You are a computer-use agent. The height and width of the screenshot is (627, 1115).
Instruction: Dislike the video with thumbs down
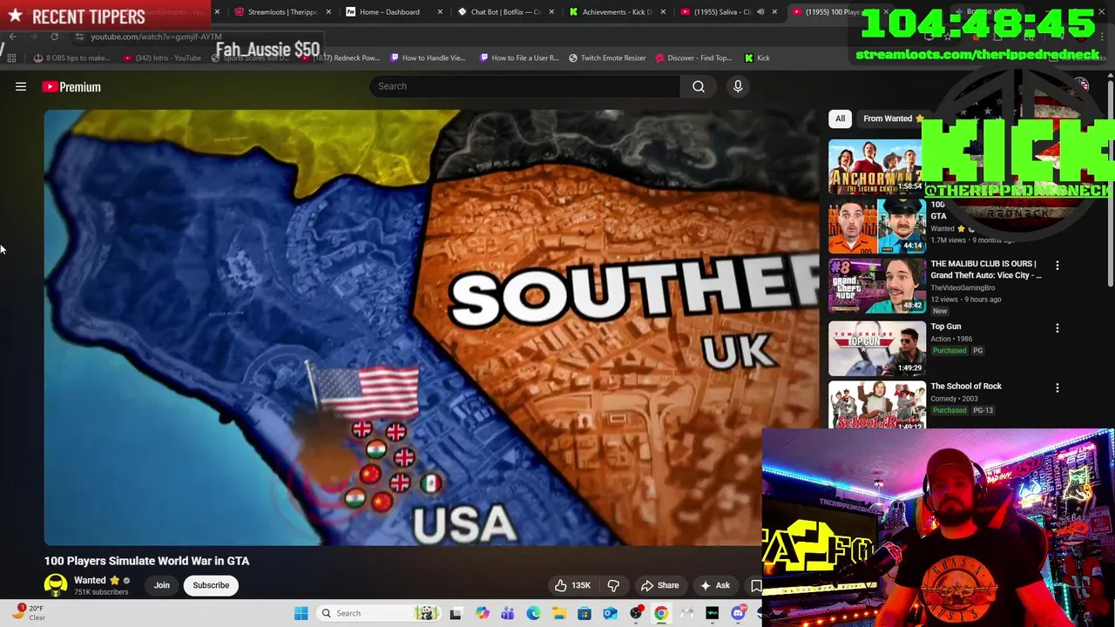(613, 585)
